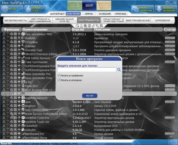Viewport: 178px width, 145px height.
Task: Click the plus icon in the UltraISO Premium Edition row
Action: 19,54
